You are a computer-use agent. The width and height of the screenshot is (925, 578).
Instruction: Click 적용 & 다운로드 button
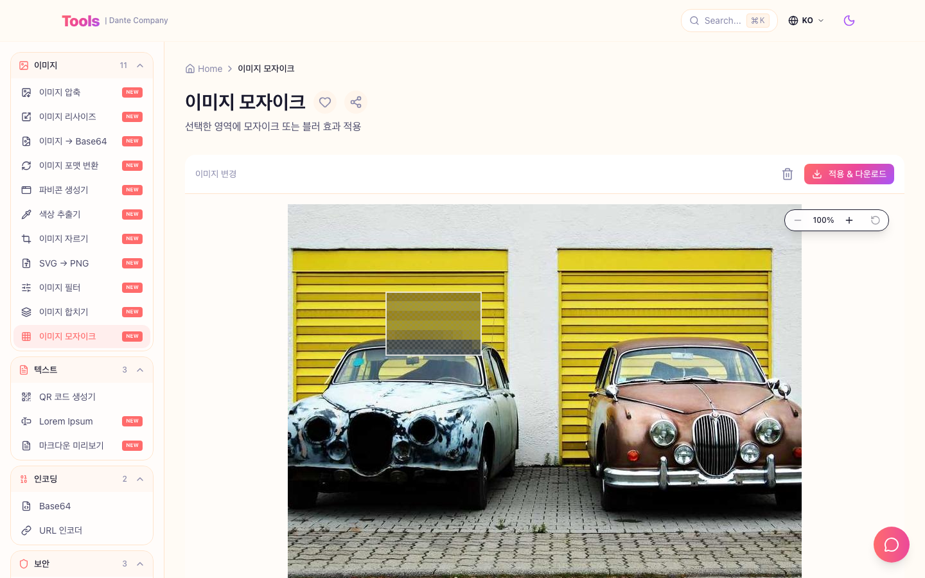point(849,174)
